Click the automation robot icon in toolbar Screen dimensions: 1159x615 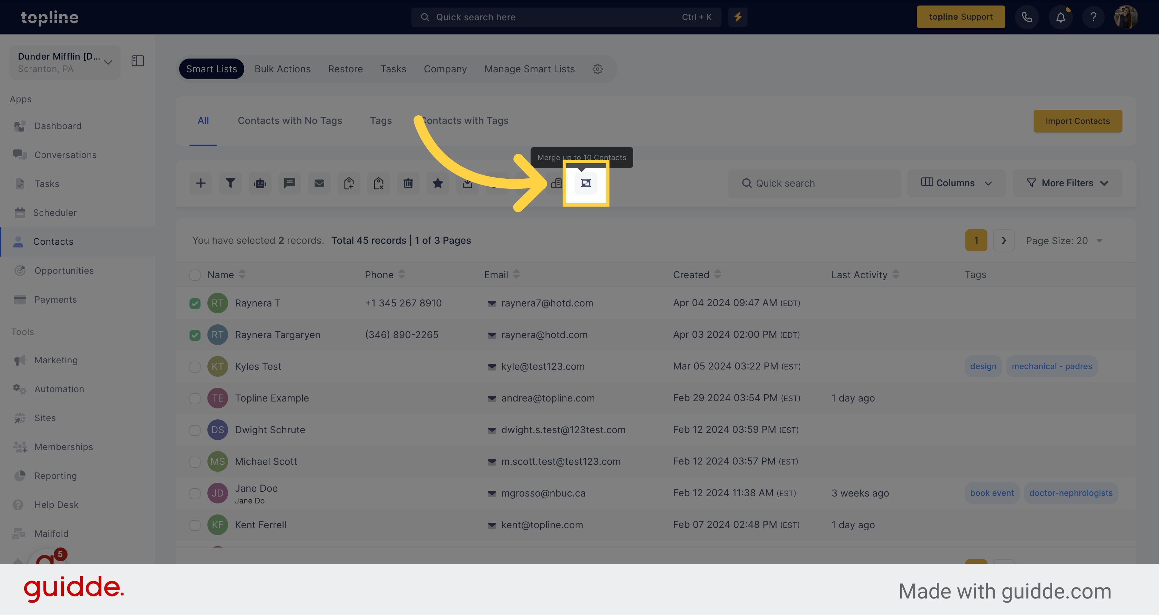260,183
